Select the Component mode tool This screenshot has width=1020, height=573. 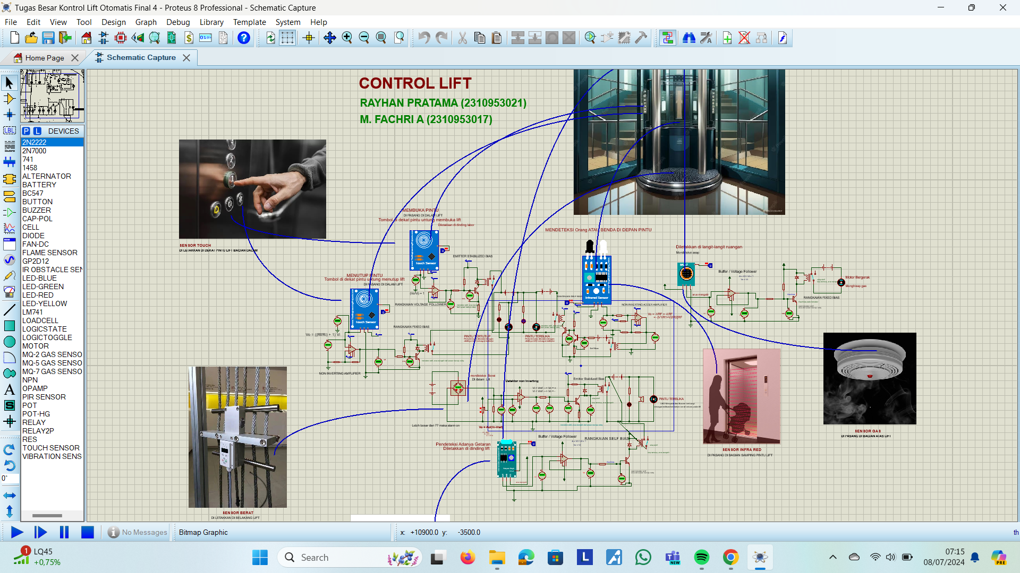click(x=9, y=99)
